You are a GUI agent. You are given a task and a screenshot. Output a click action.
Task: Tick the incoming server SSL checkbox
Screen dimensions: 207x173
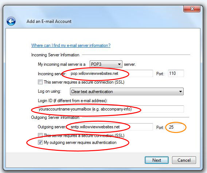[40, 82]
